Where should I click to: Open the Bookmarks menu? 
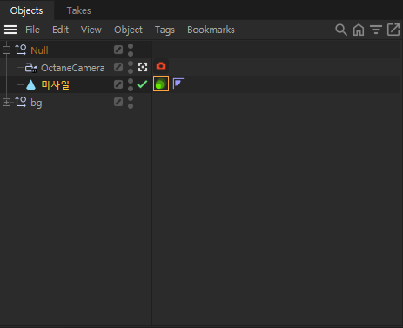(211, 30)
